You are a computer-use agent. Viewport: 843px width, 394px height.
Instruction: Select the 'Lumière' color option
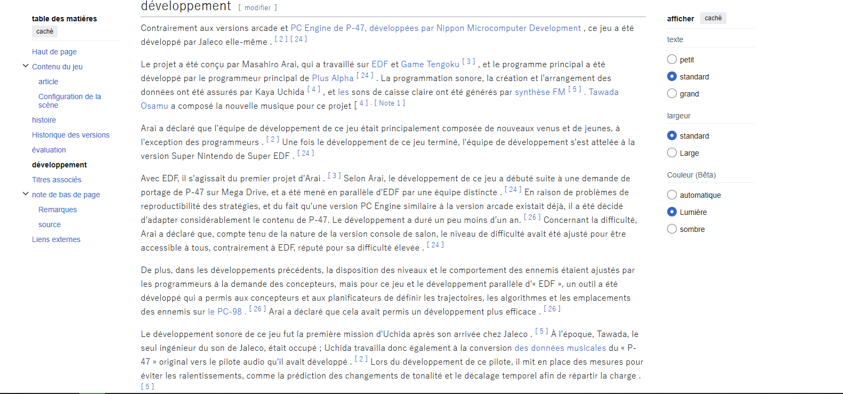click(x=672, y=212)
